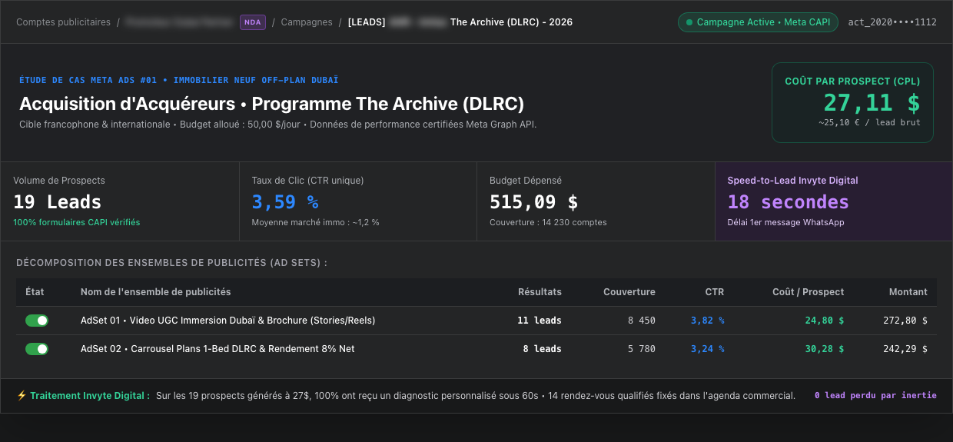Open AdSet 01 Video UGC Immersion Dubaï name
Image resolution: width=953 pixels, height=442 pixels.
[228, 321]
